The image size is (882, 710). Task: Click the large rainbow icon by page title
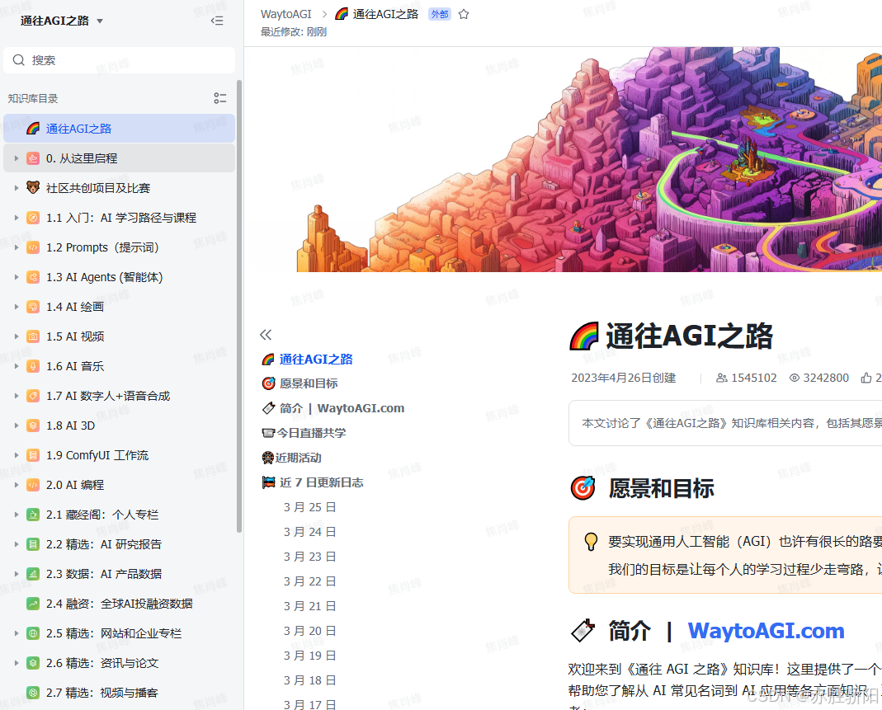click(x=584, y=336)
